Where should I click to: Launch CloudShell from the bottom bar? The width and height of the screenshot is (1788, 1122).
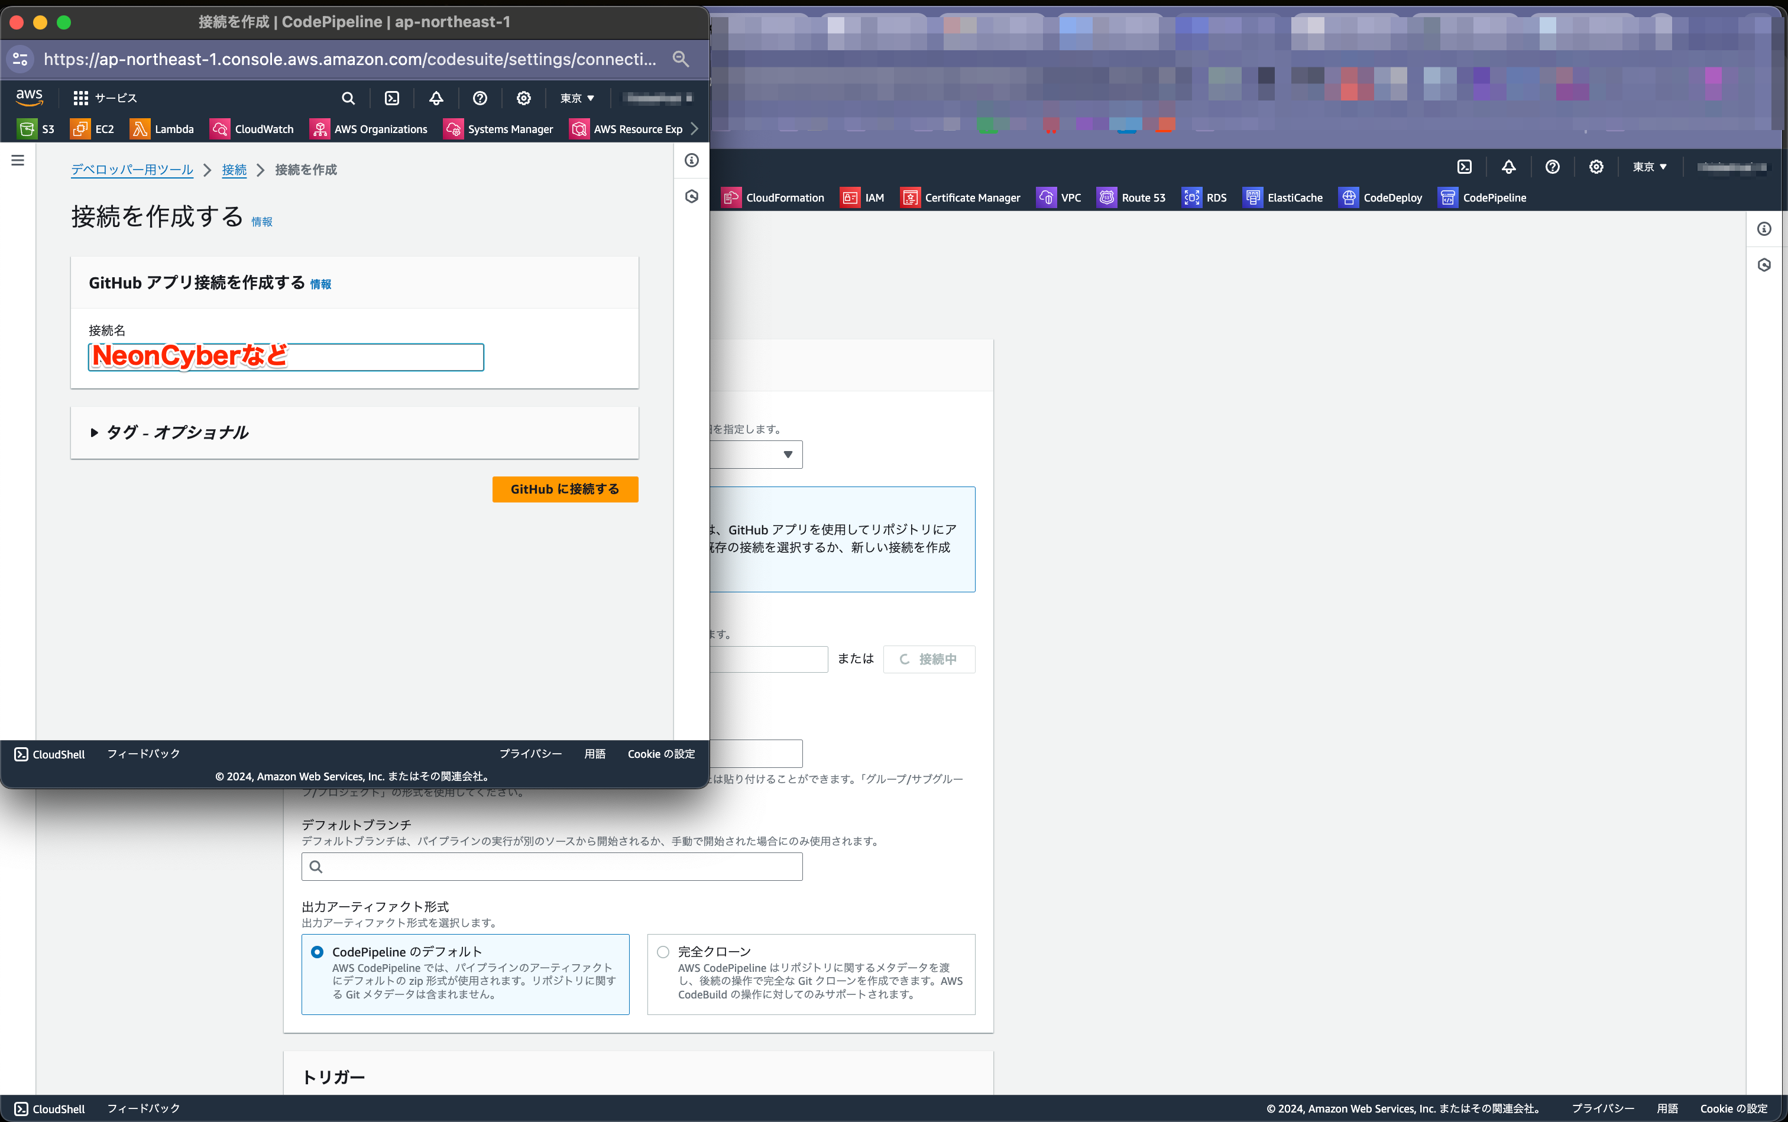click(49, 754)
